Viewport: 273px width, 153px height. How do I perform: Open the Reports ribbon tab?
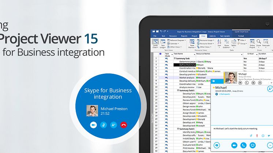184,36
